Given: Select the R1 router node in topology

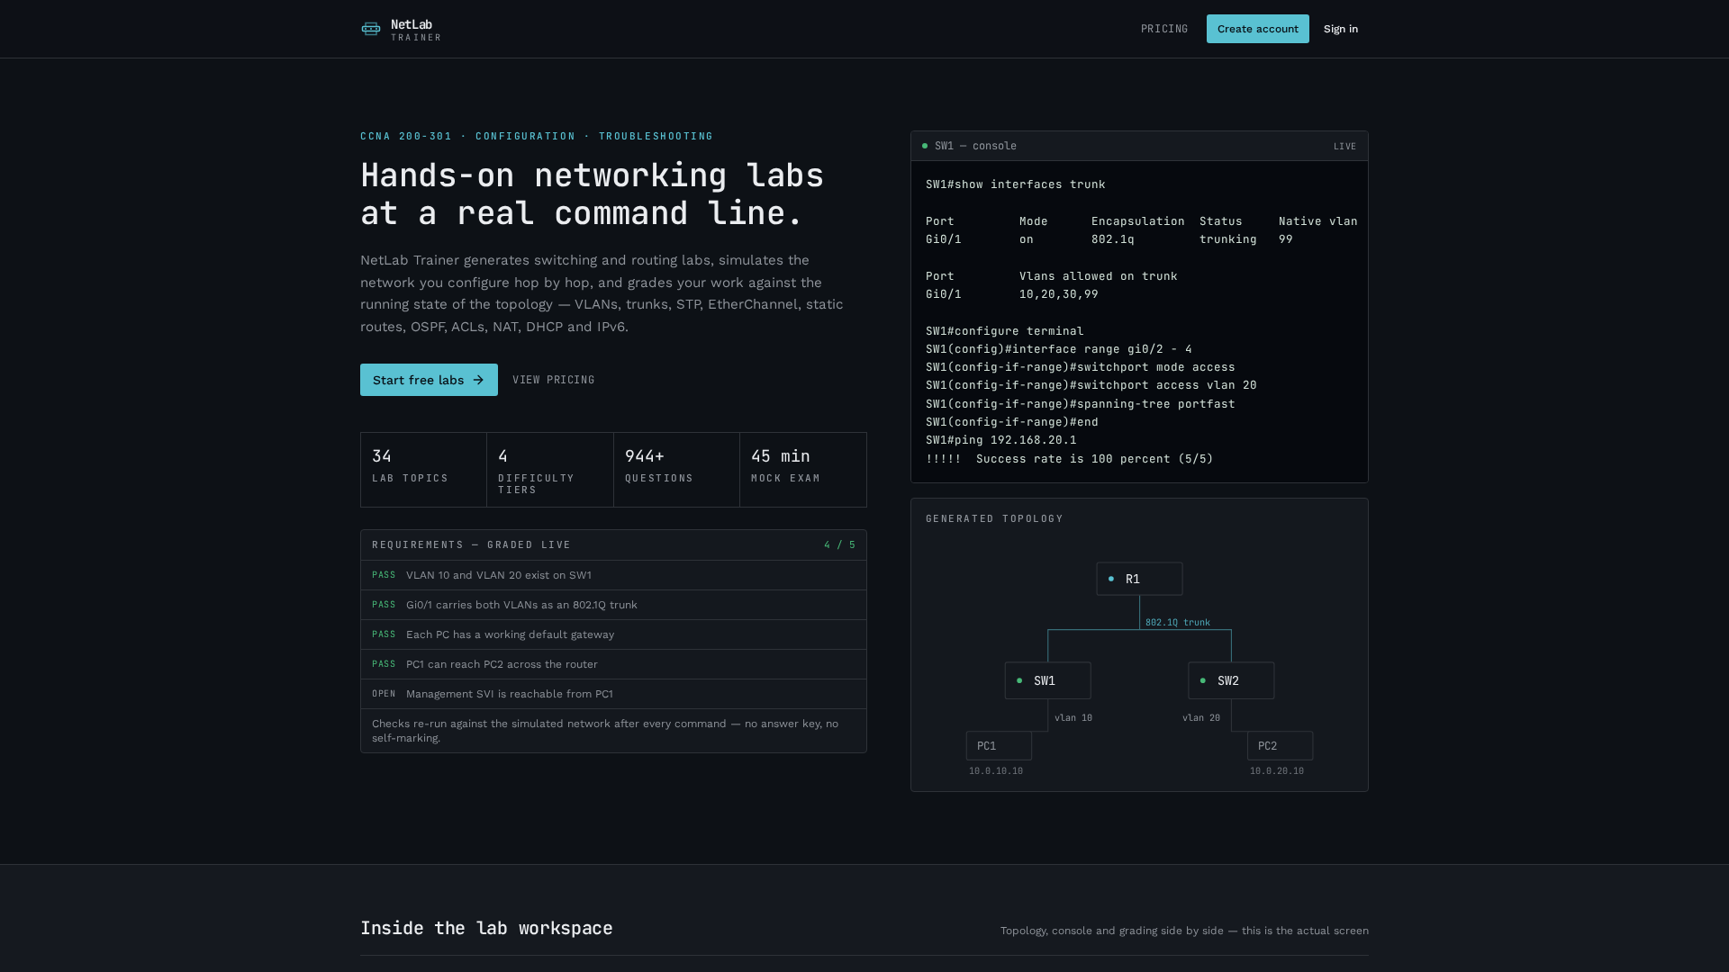Looking at the screenshot, I should coord(1139,579).
